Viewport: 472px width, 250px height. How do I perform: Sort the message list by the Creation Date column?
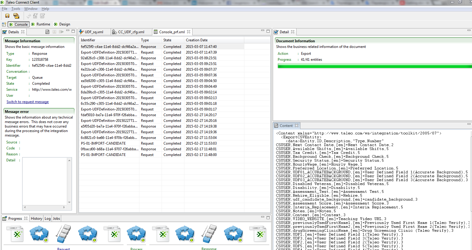point(197,40)
